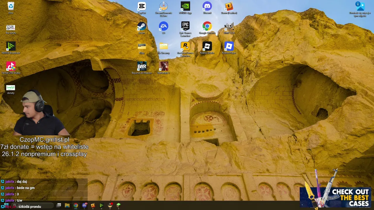Select the Beyond-All-Reason game icon
Viewport: 374px width, 210px height.
(x=142, y=68)
